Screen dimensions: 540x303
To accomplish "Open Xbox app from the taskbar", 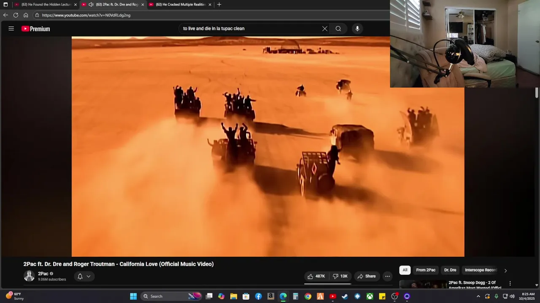I will pos(370,296).
